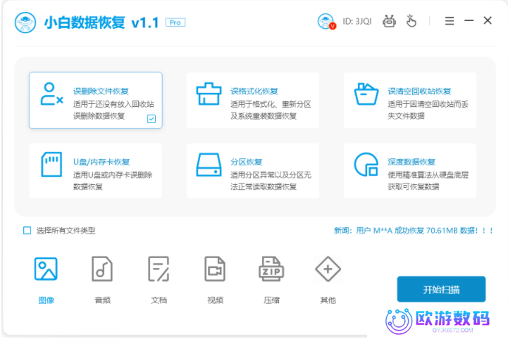Screen dimensions: 508x339
Task: Click the Pro badge
Action: point(175,23)
